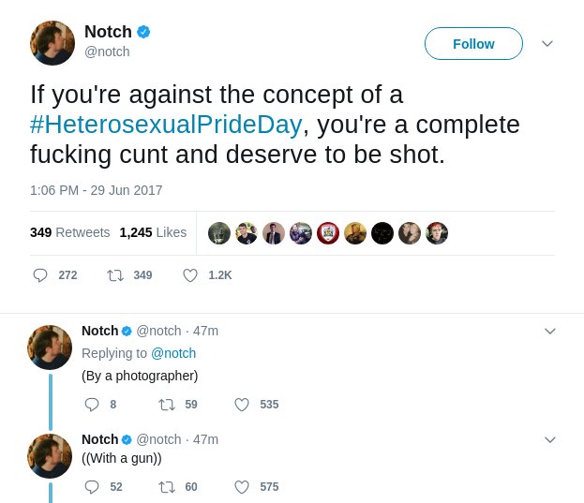584x503 pixels.
Task: Click Notch's large profile picture in header
Action: pyautogui.click(x=52, y=43)
